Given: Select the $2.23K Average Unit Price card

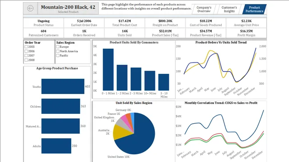Looking at the screenshot, I should point(246,23).
